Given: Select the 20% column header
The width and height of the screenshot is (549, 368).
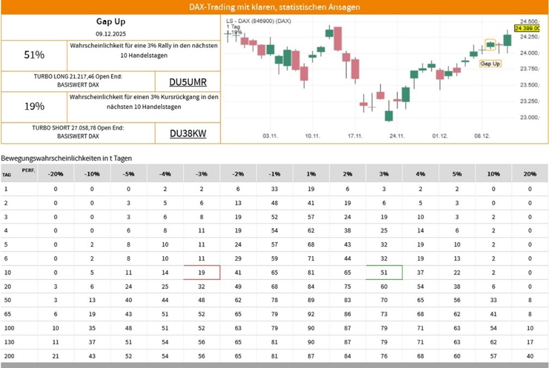Looking at the screenshot, I should pyautogui.click(x=530, y=174).
